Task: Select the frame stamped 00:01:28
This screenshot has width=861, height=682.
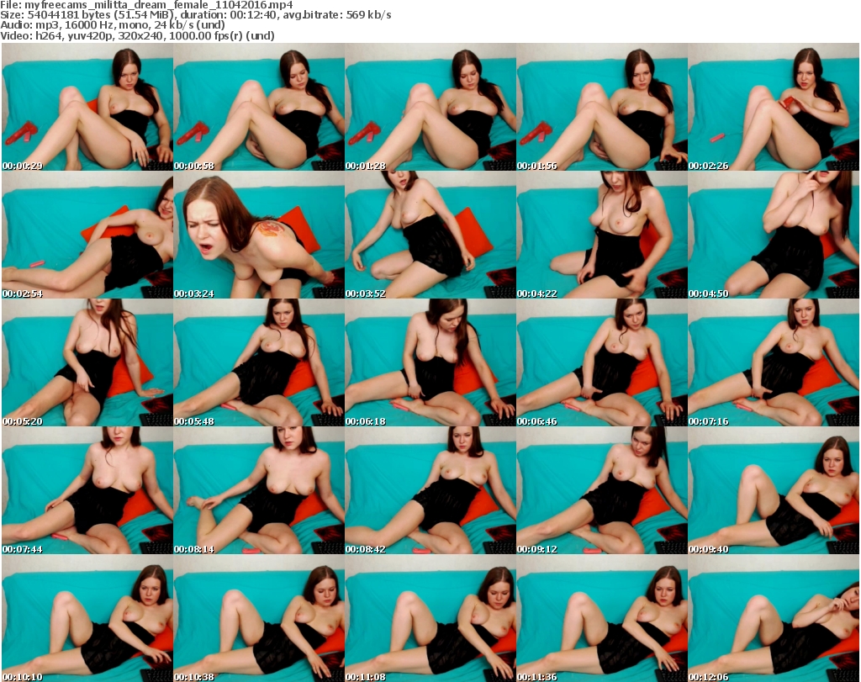Action: pyautogui.click(x=430, y=107)
